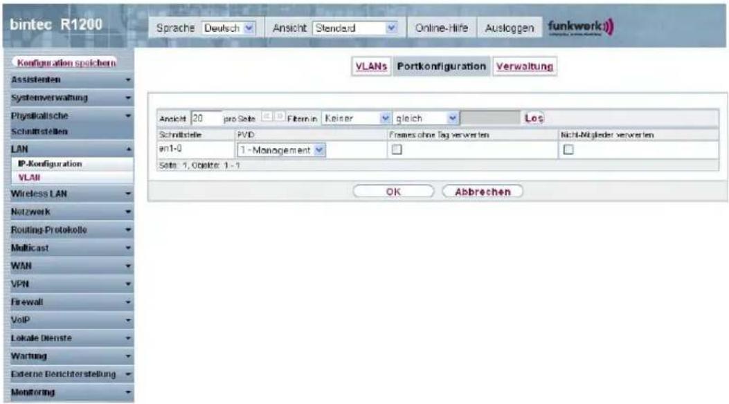Open the Sprache language dropdown
The width and height of the screenshot is (729, 404).
[228, 28]
